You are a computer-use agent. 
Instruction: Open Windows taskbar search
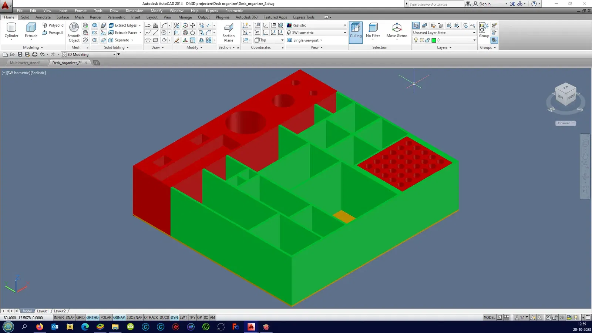24,327
